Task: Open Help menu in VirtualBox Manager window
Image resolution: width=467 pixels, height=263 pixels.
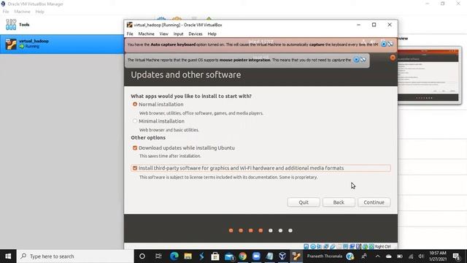Action: click(x=39, y=12)
